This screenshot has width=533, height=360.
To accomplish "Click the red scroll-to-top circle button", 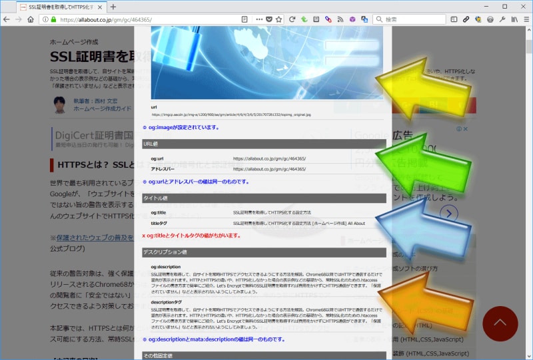I will click(500, 323).
